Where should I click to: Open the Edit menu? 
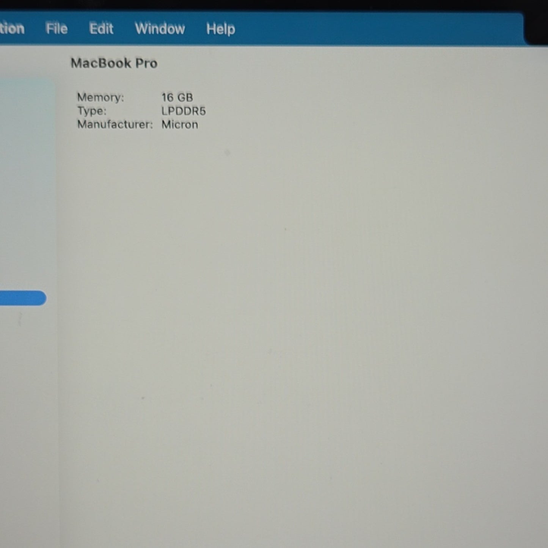(x=101, y=29)
